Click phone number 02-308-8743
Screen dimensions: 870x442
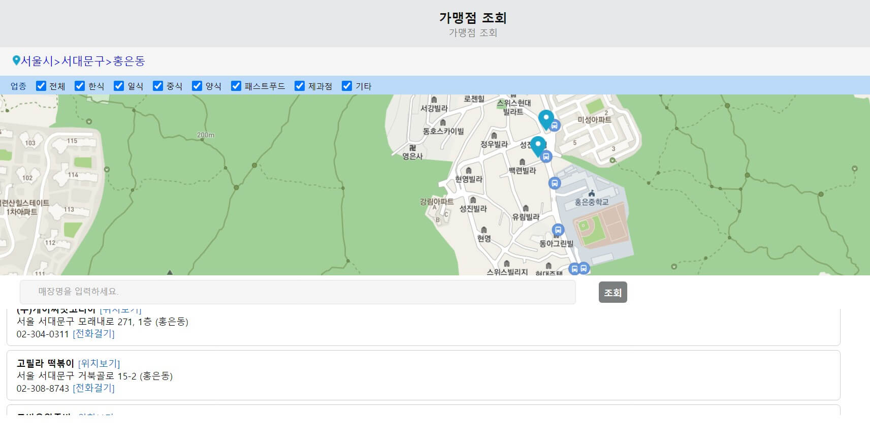43,388
